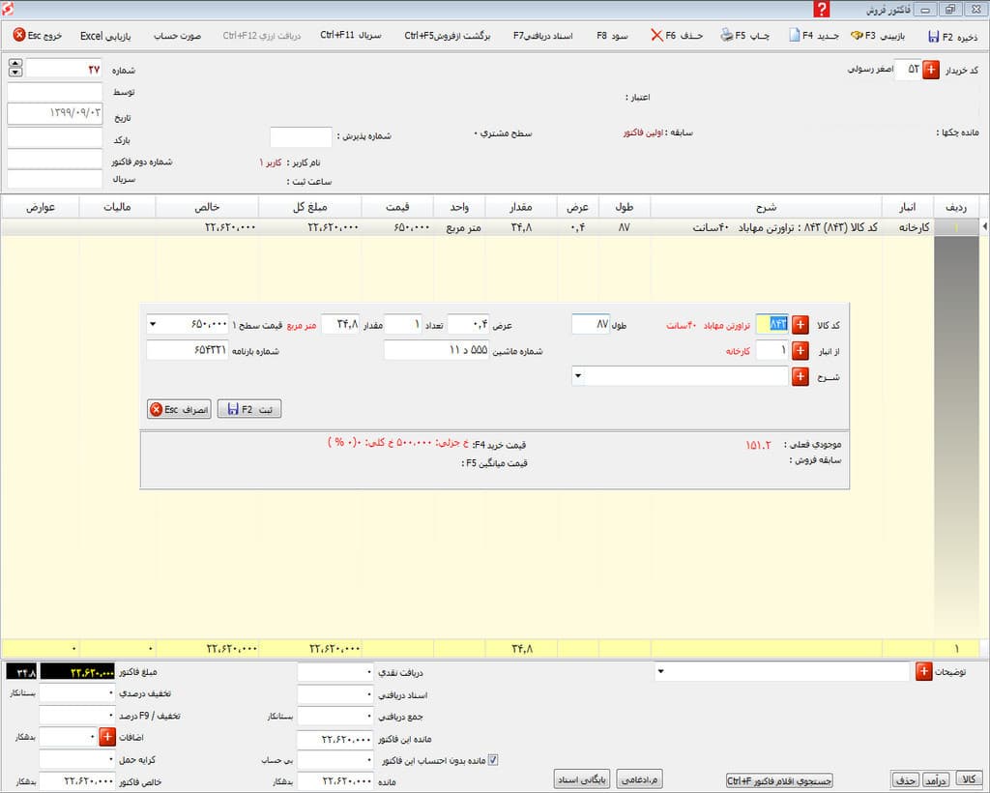Open صورت حساب account statement
Image resolution: width=990 pixels, height=793 pixels.
coord(178,36)
